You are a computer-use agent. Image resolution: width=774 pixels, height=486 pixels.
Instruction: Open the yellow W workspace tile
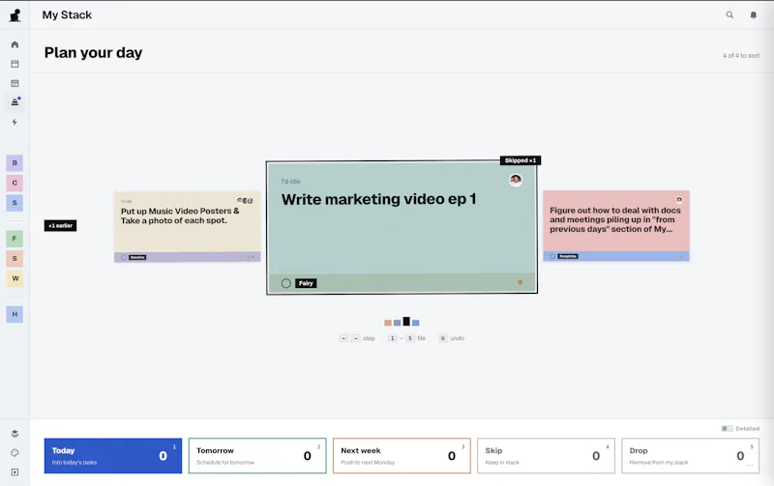point(15,278)
